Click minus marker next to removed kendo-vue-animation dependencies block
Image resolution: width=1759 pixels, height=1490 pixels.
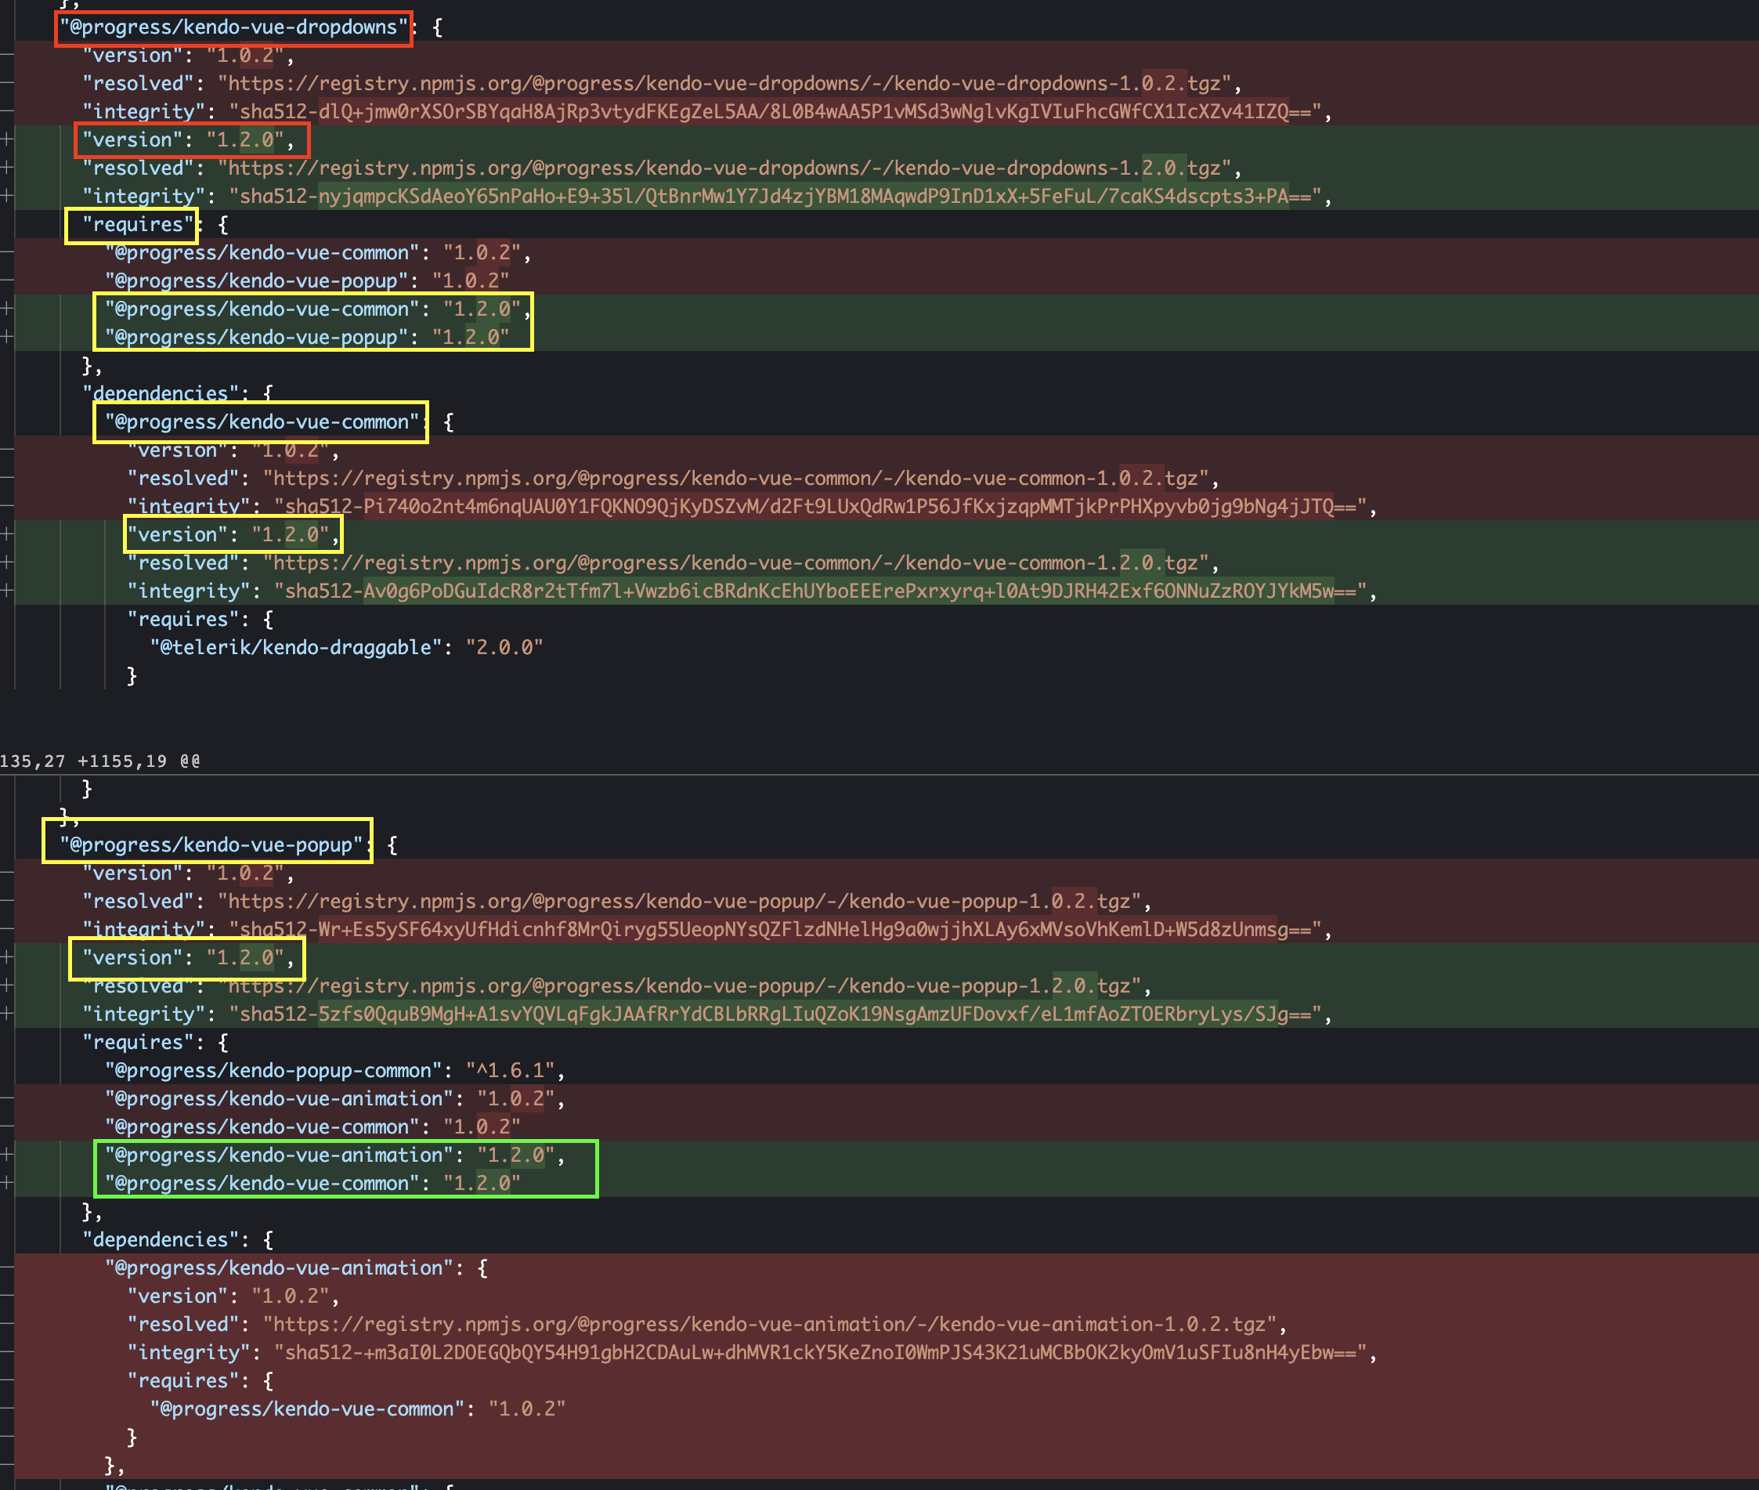[x=7, y=1268]
